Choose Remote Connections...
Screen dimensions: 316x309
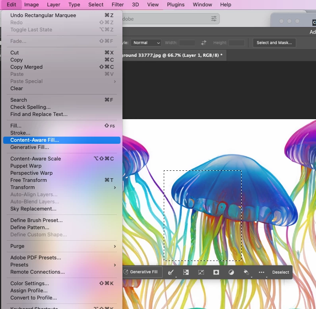click(x=62, y=272)
